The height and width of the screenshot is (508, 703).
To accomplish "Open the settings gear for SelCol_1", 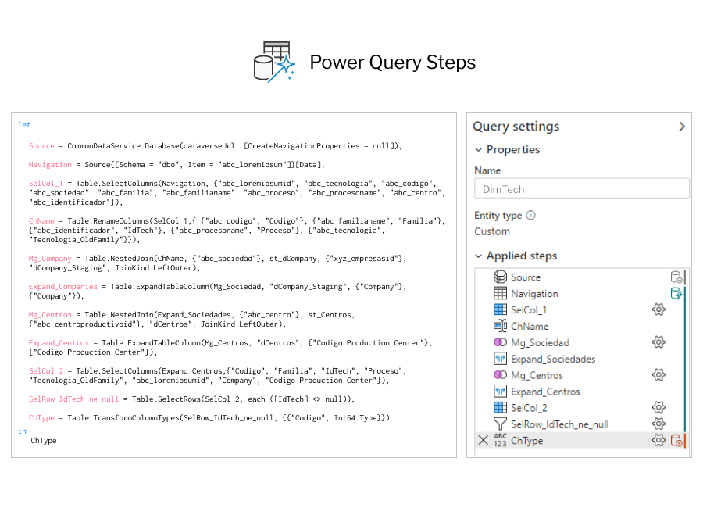I will [x=658, y=309].
